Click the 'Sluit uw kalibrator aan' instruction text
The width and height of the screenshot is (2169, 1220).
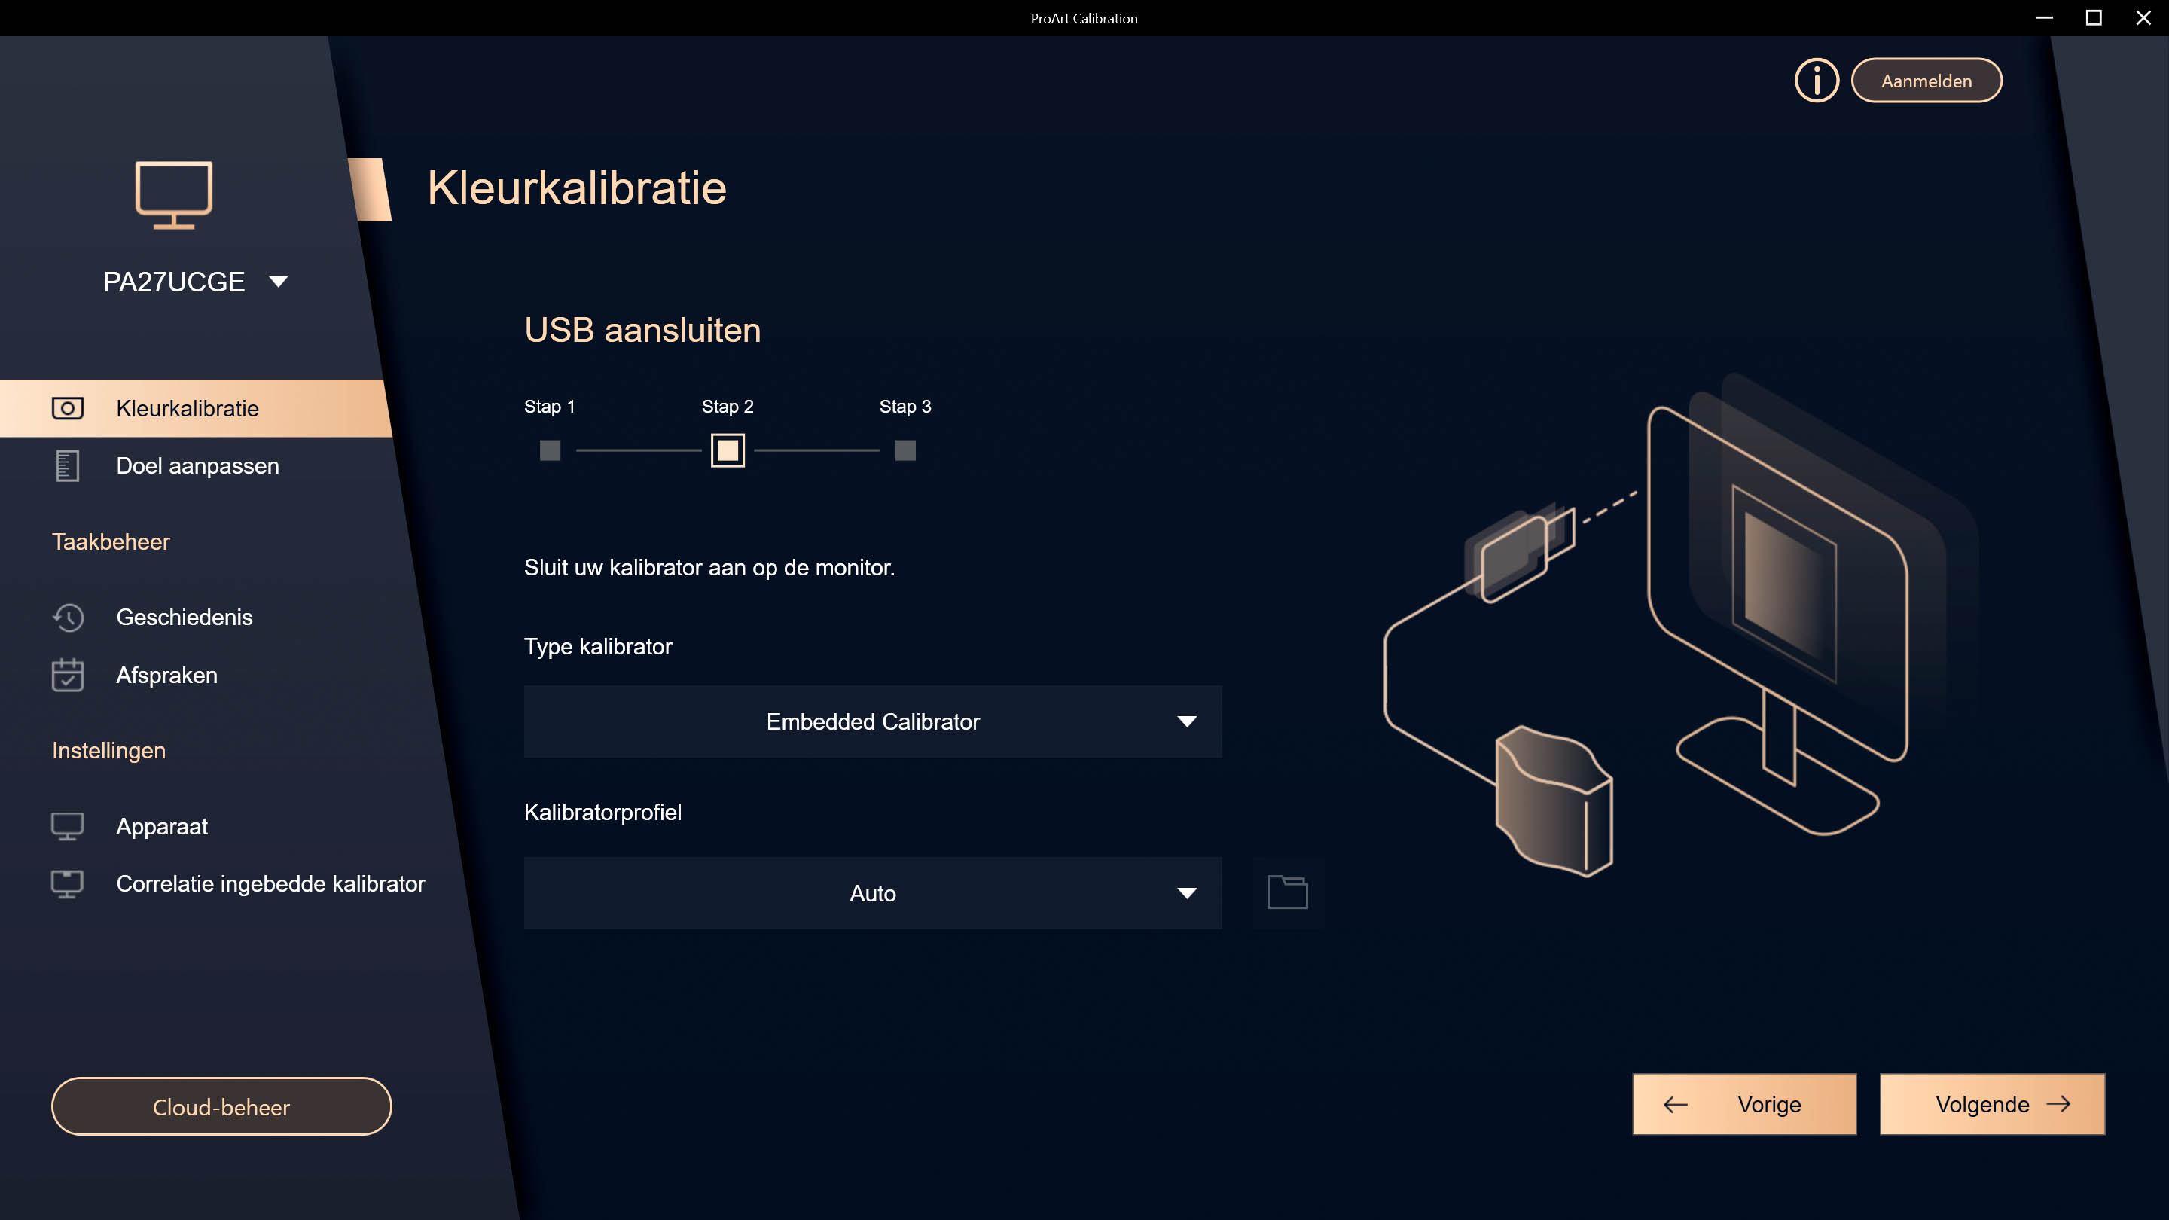tap(709, 569)
